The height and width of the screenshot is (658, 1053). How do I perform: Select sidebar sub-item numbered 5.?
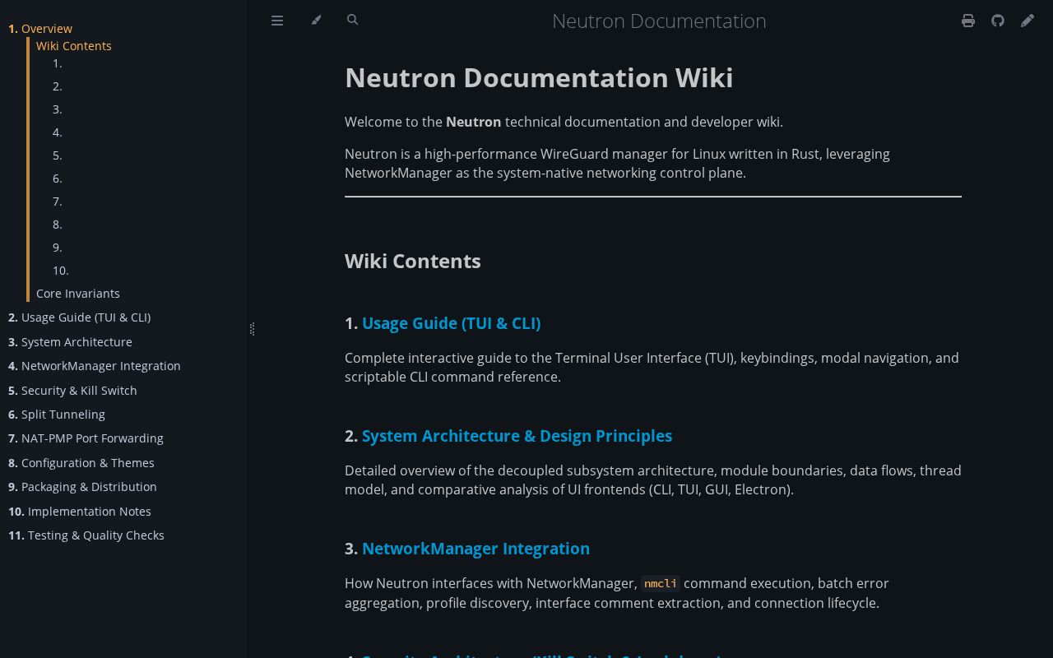[58, 155]
